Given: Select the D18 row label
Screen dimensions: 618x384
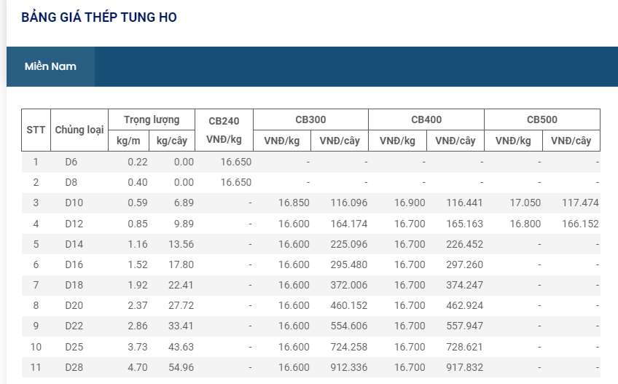Looking at the screenshot, I should [x=74, y=285].
